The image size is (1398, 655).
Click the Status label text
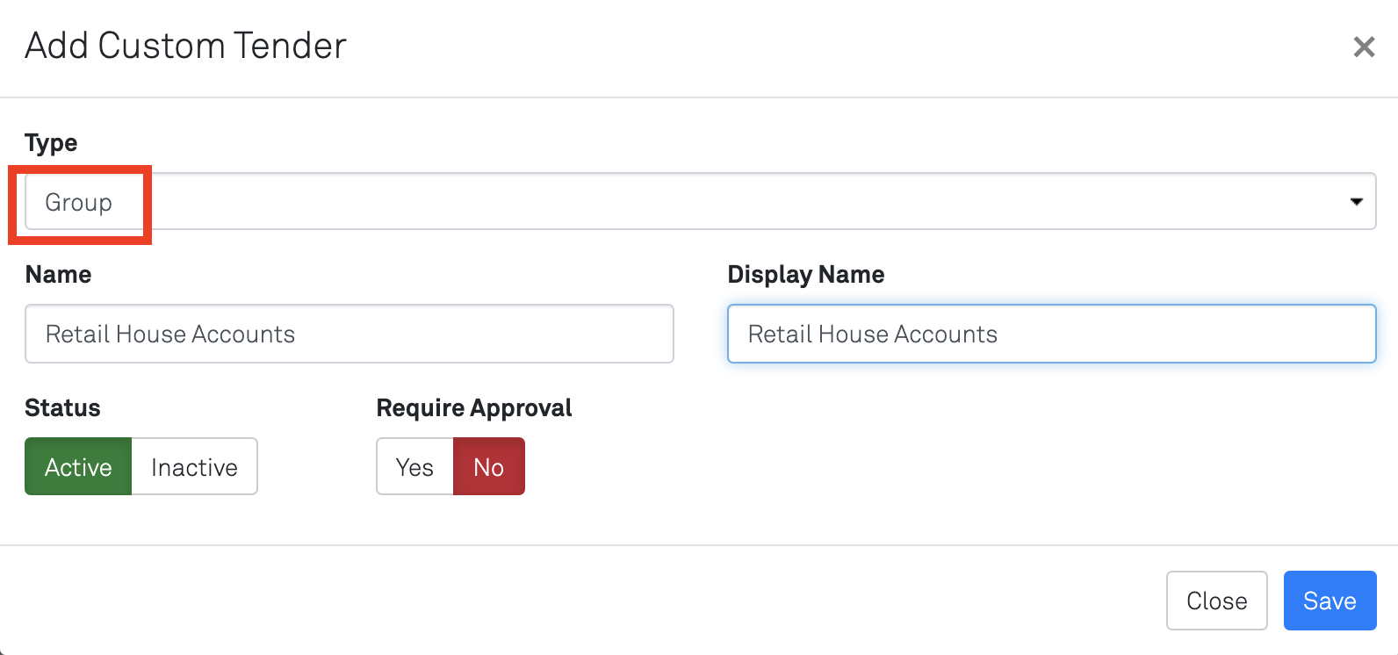tap(62, 408)
